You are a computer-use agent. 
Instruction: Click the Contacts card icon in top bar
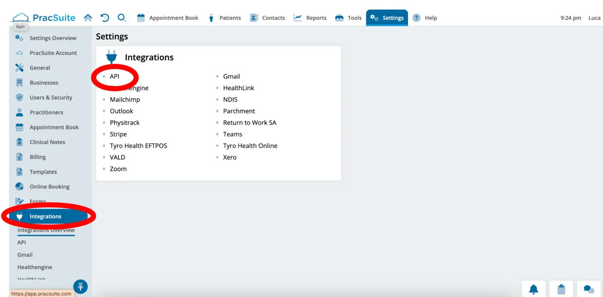tap(254, 18)
